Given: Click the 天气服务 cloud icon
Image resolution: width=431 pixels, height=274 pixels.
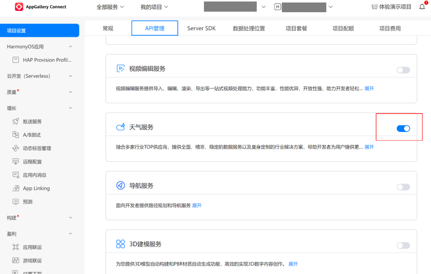Looking at the screenshot, I should [121, 127].
